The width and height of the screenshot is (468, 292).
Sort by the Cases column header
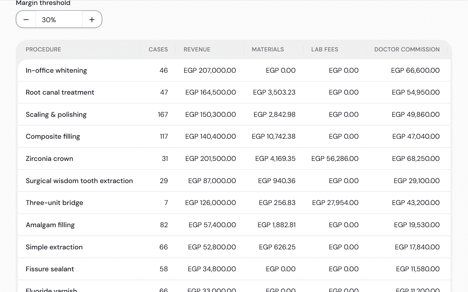click(x=158, y=50)
